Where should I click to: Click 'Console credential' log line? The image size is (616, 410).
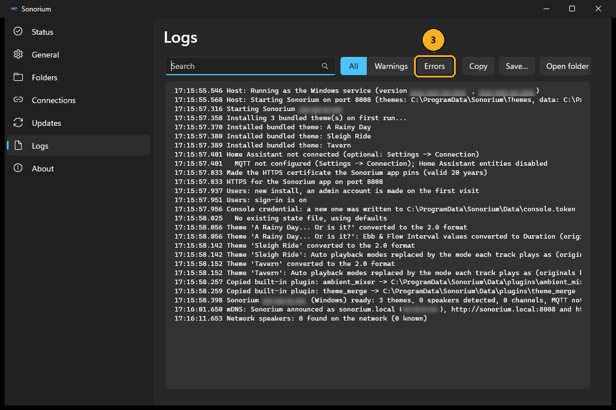pyautogui.click(x=375, y=209)
